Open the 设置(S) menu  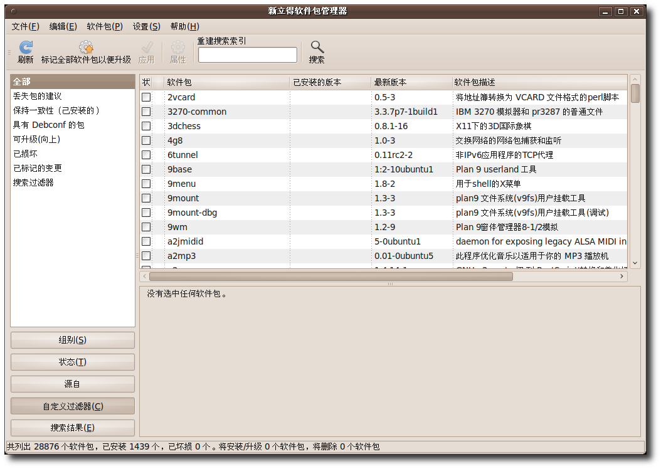(x=146, y=26)
